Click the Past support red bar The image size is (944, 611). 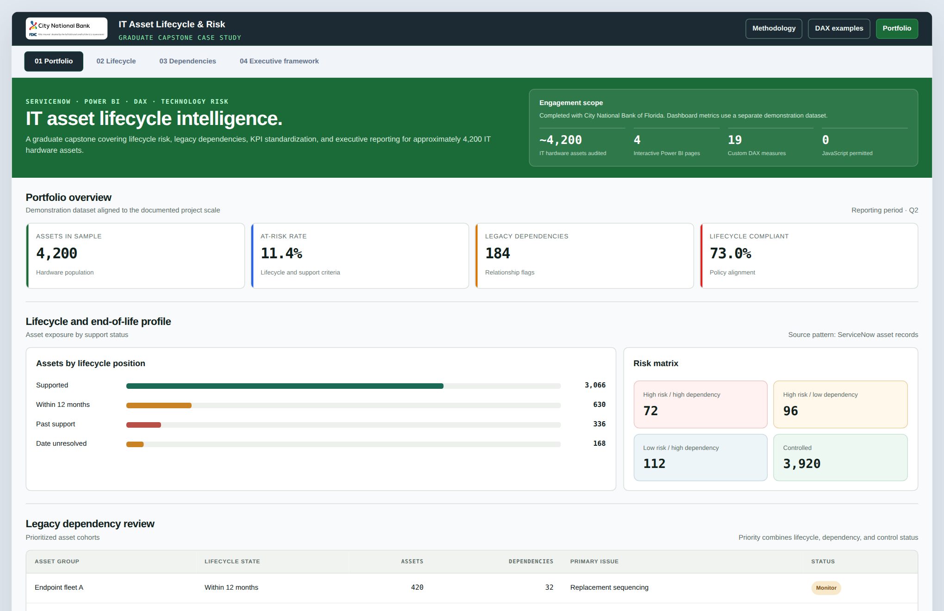click(x=143, y=425)
